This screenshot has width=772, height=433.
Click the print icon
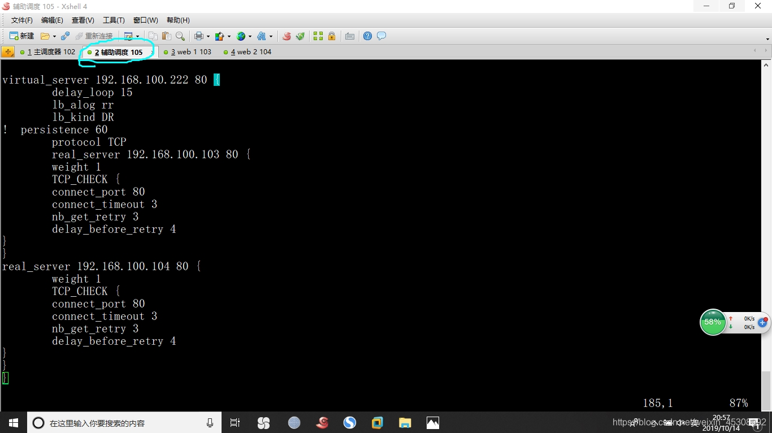[199, 36]
